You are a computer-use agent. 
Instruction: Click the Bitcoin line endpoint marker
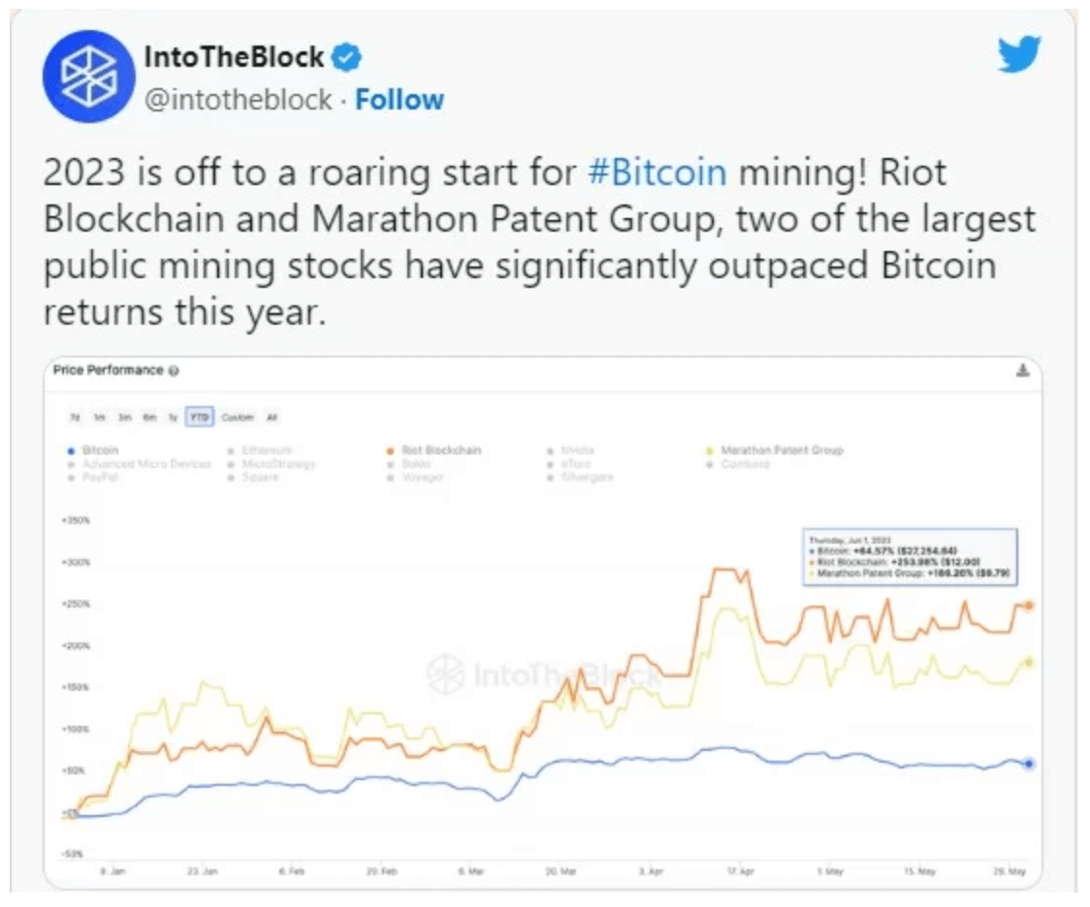1030,764
